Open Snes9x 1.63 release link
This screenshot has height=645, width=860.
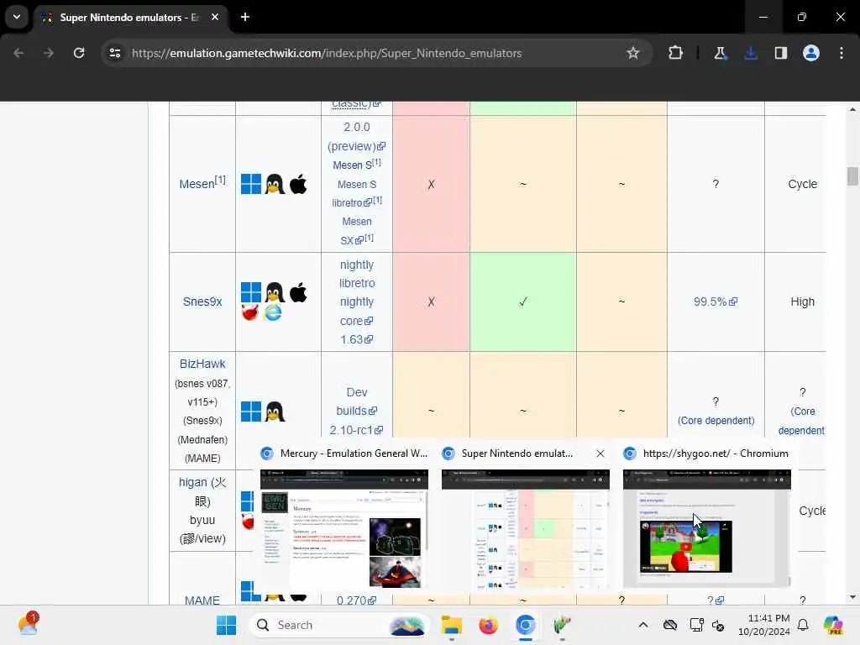point(356,340)
